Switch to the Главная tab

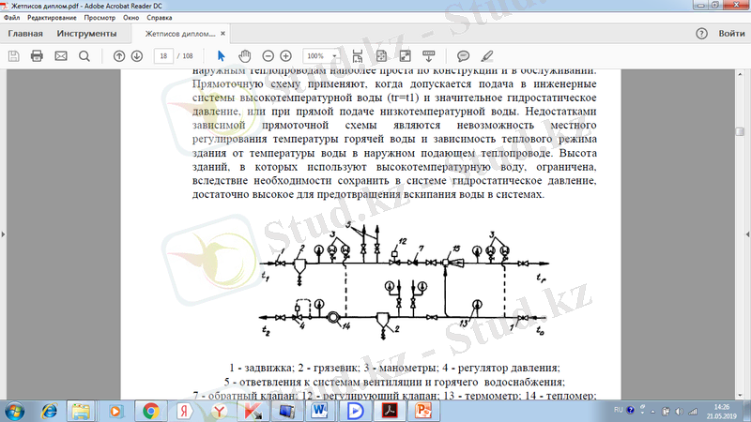(x=25, y=34)
